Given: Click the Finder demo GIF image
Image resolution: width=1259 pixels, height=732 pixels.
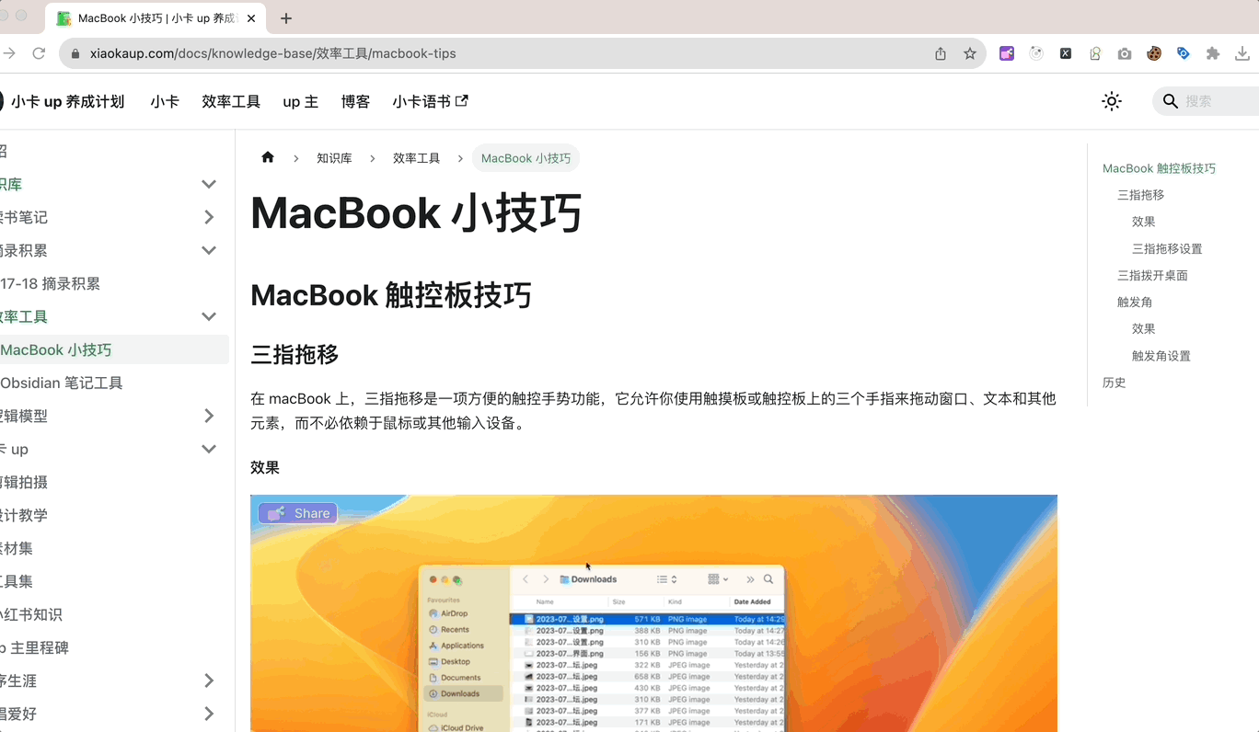Looking at the screenshot, I should tap(653, 613).
